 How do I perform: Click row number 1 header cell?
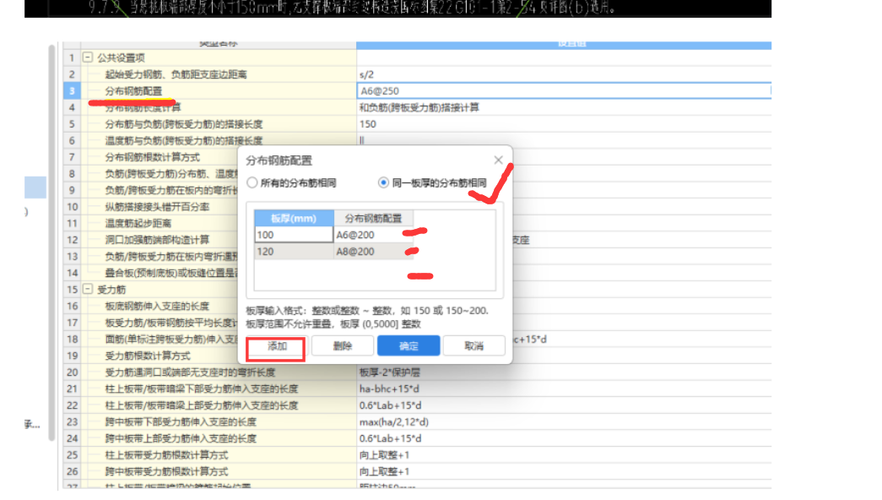72,57
